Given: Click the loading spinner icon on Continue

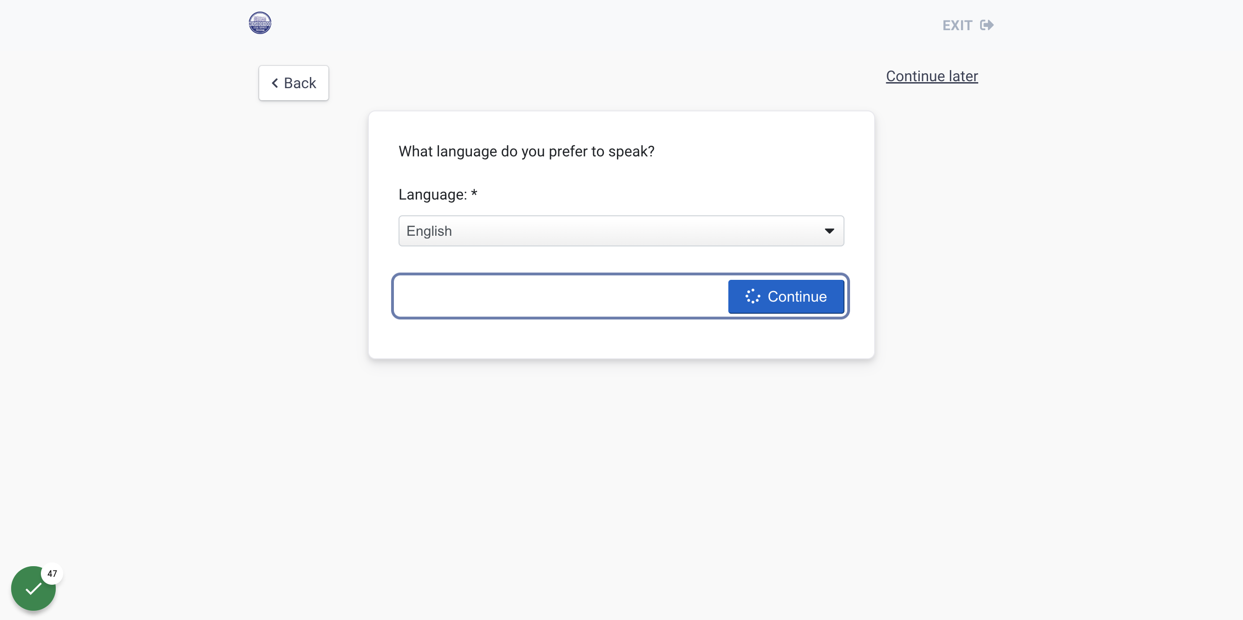Looking at the screenshot, I should pos(752,296).
